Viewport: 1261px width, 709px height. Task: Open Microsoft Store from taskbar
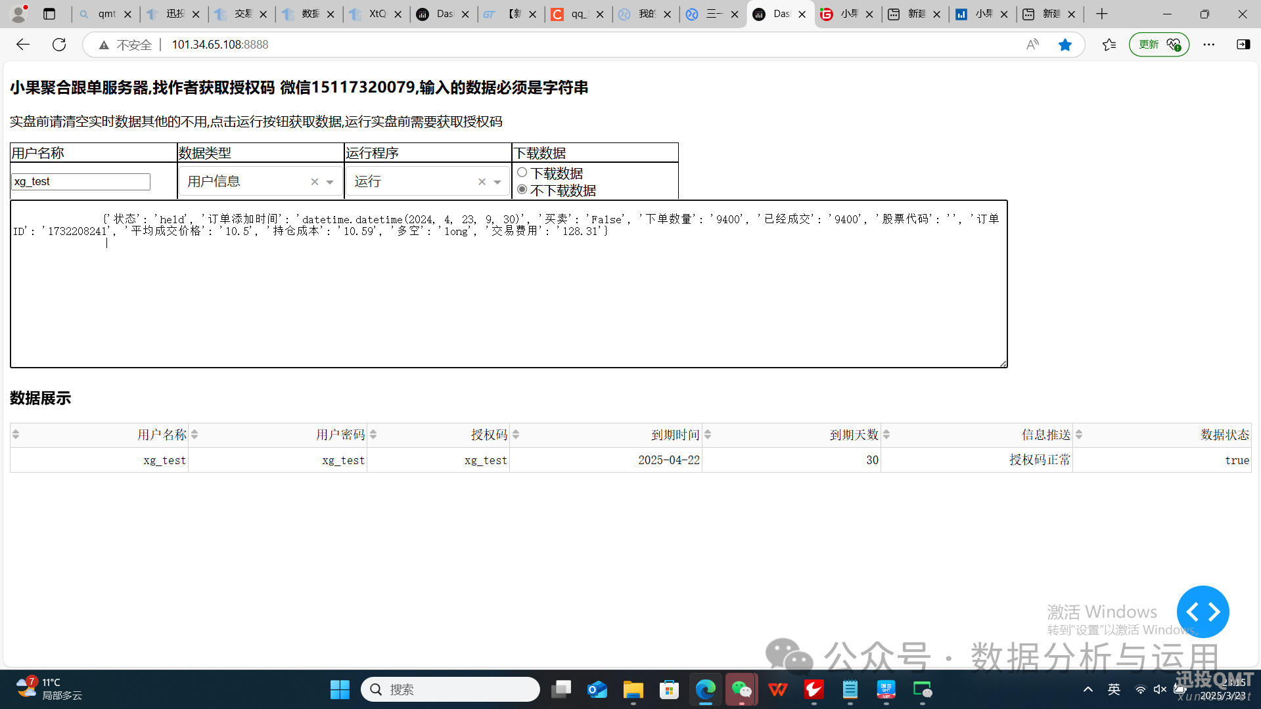[x=669, y=689]
